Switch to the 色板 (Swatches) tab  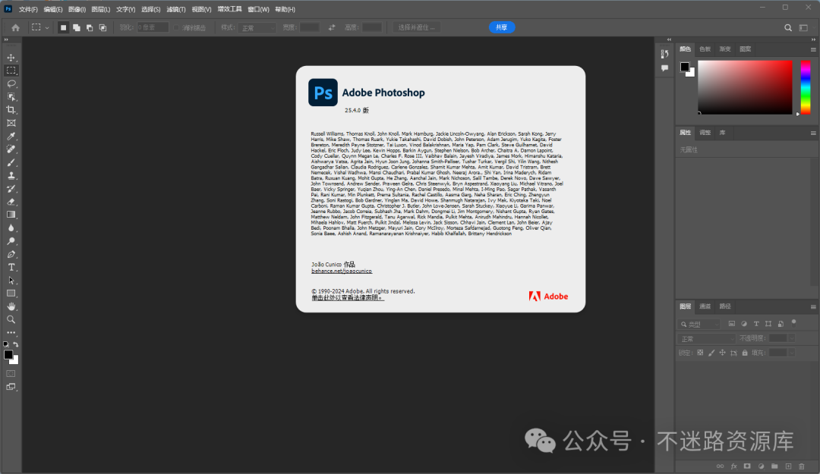705,49
